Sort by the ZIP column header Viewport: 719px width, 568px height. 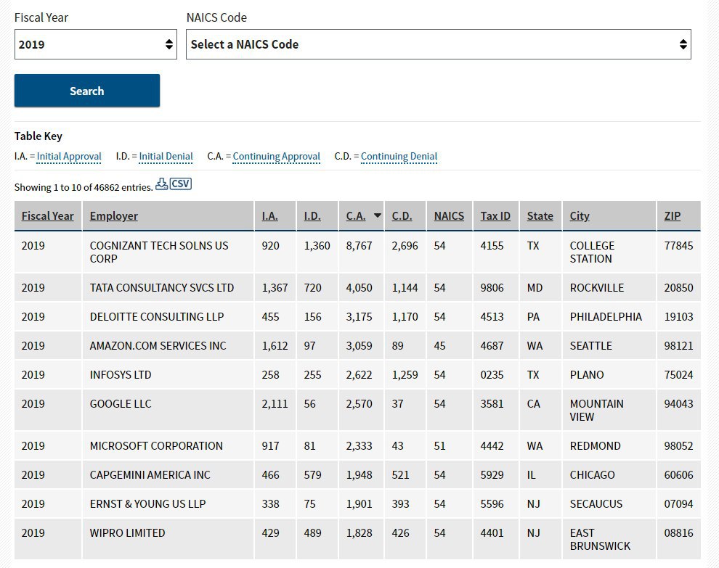coord(673,215)
